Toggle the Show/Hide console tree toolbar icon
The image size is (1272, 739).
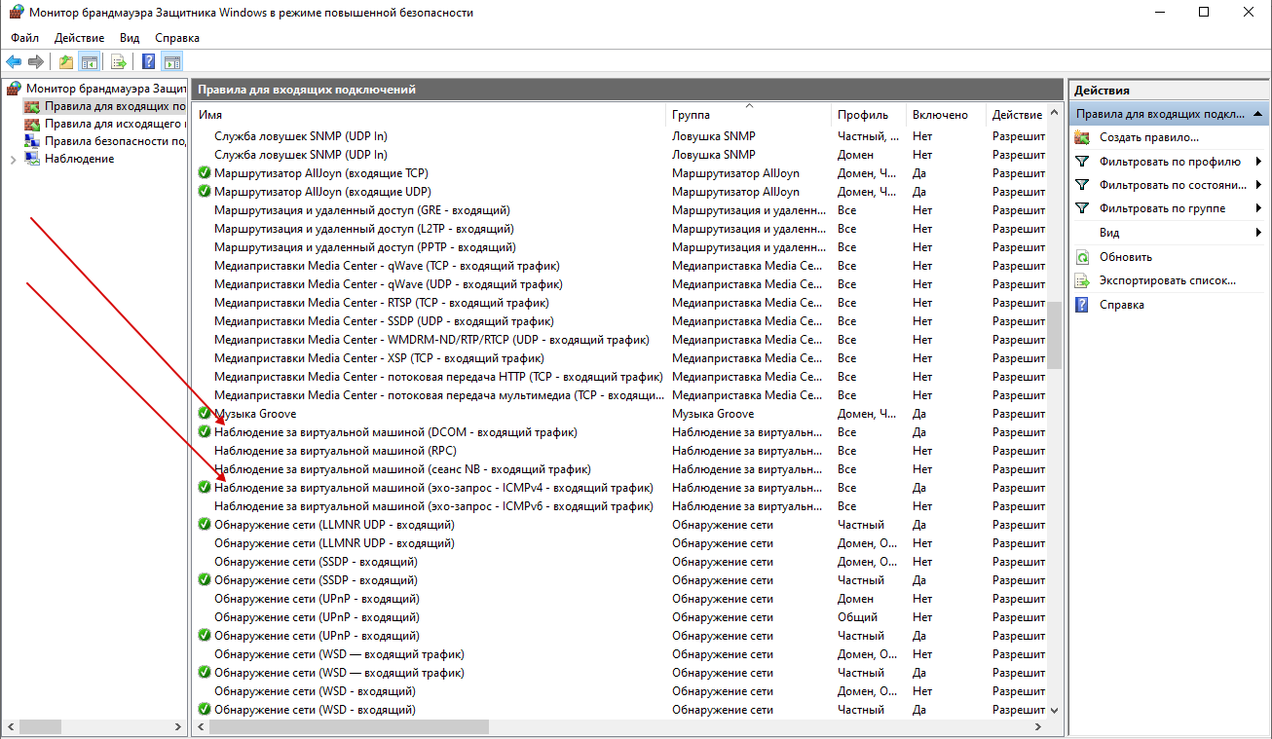coord(90,62)
